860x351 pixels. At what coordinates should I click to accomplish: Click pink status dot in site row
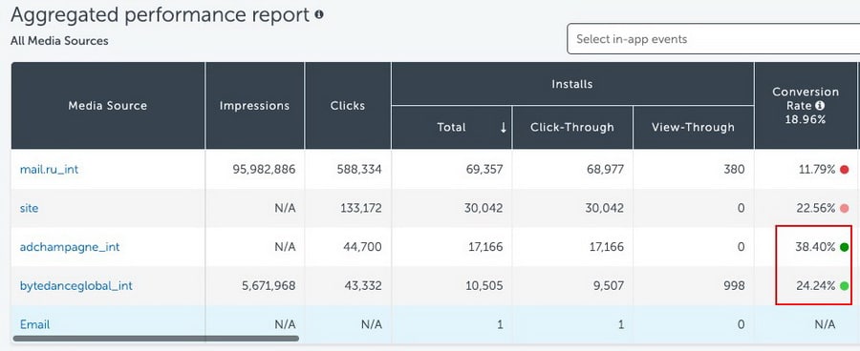pyautogui.click(x=844, y=208)
